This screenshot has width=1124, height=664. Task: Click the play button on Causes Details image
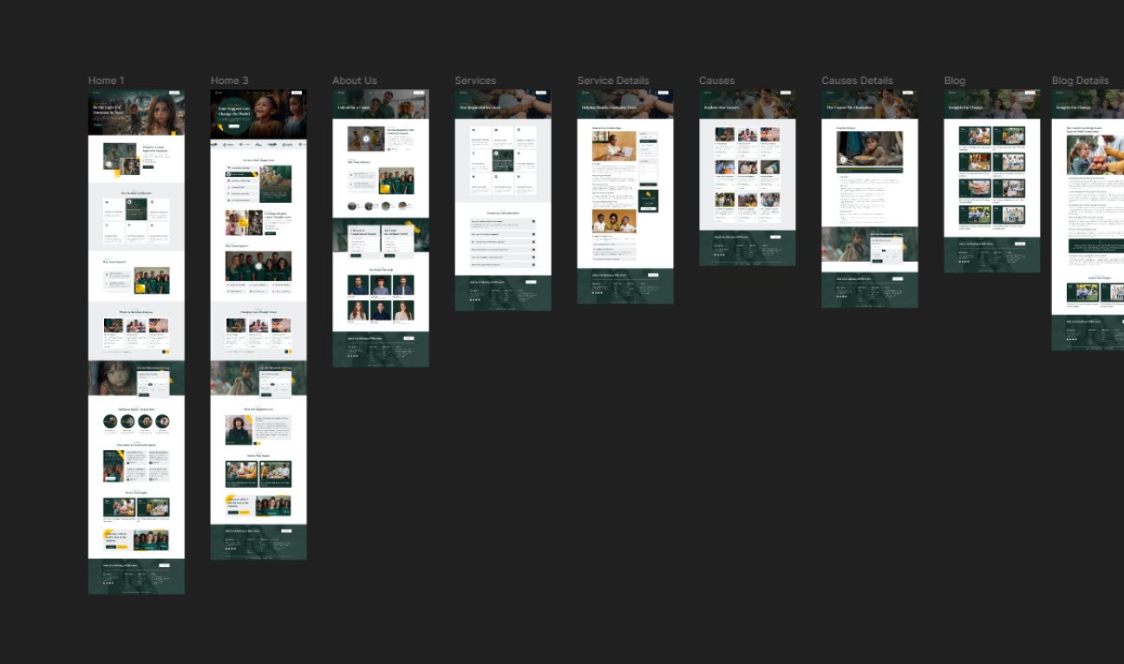843,159
